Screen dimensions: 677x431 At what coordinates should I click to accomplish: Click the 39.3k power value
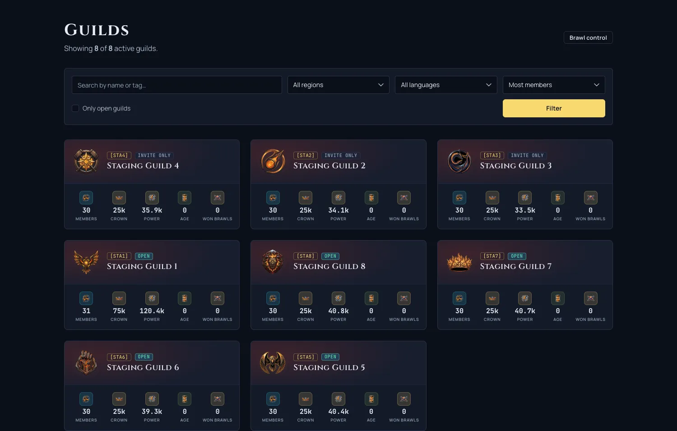pos(152,412)
